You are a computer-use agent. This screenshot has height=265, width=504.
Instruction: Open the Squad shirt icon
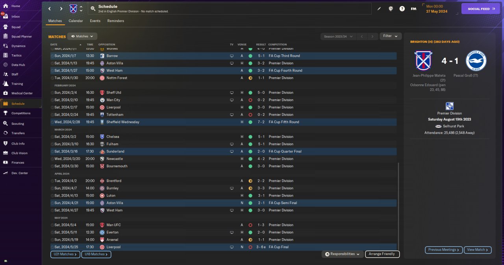click(x=6, y=27)
